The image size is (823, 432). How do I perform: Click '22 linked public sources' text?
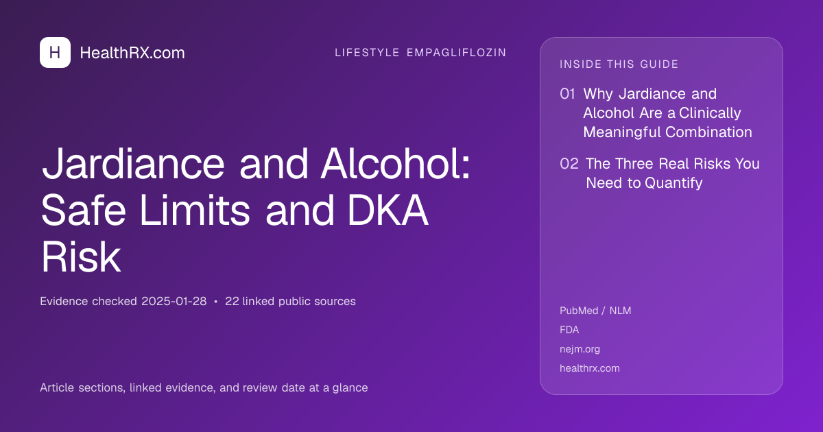(289, 301)
